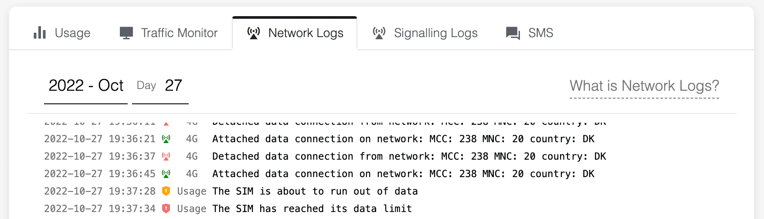Viewport: 764px width, 219px height.
Task: Switch to the Signalling Logs tab
Action: point(435,33)
